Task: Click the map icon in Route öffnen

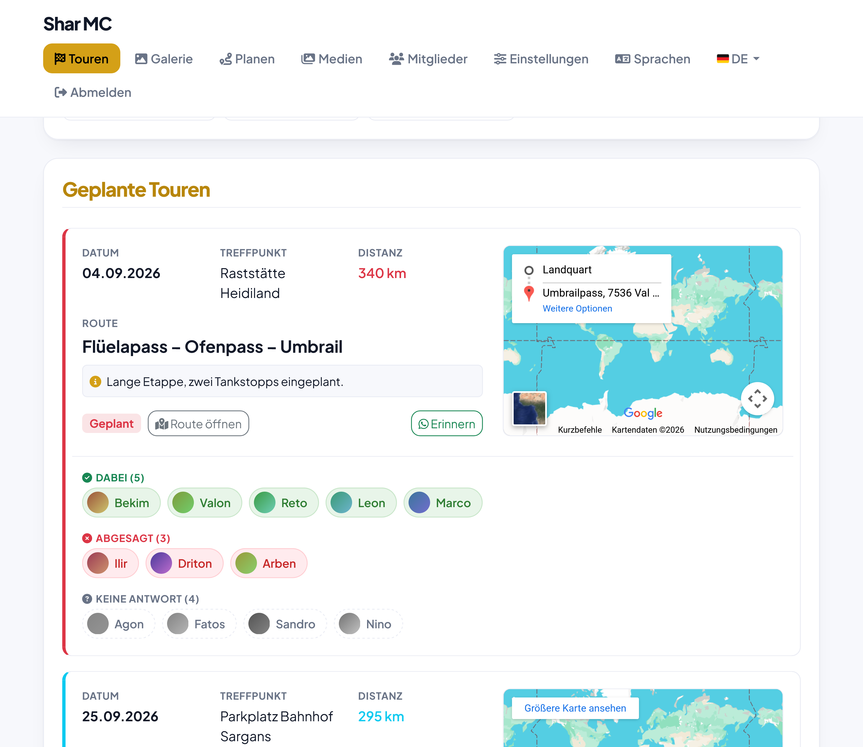Action: click(162, 424)
